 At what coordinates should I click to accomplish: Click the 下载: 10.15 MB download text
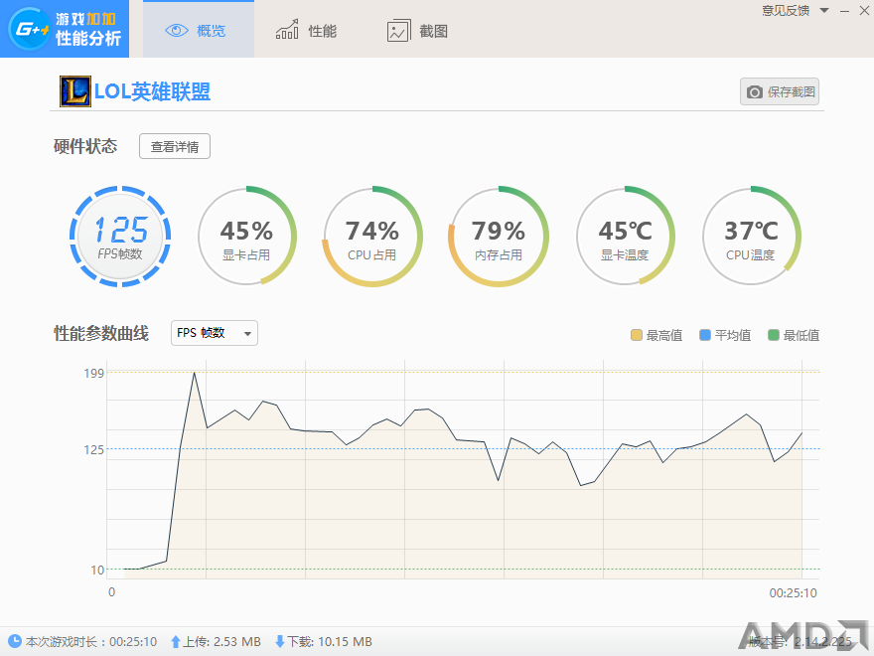(330, 642)
